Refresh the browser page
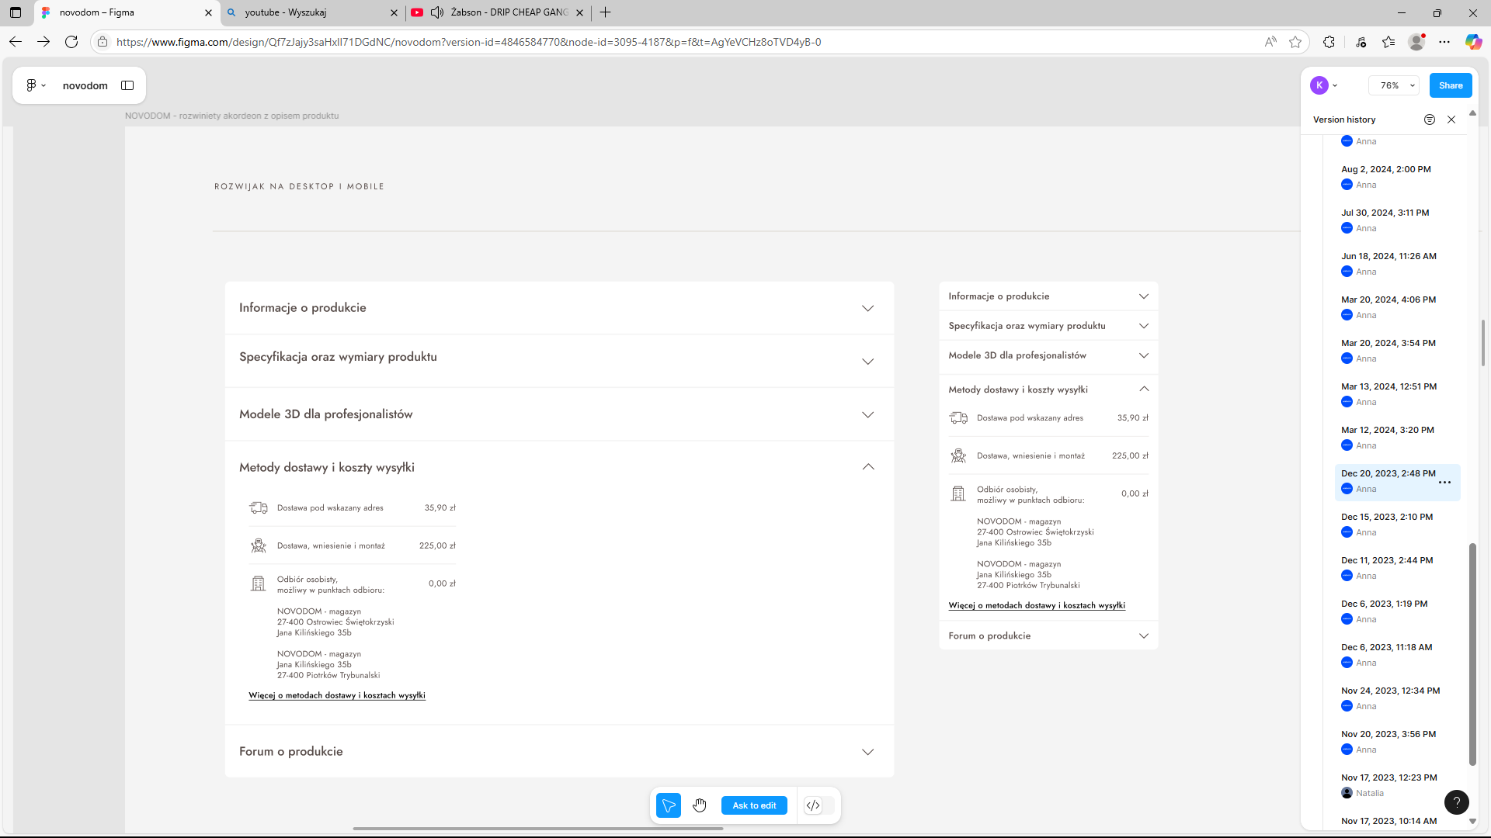1491x838 pixels. (x=71, y=42)
